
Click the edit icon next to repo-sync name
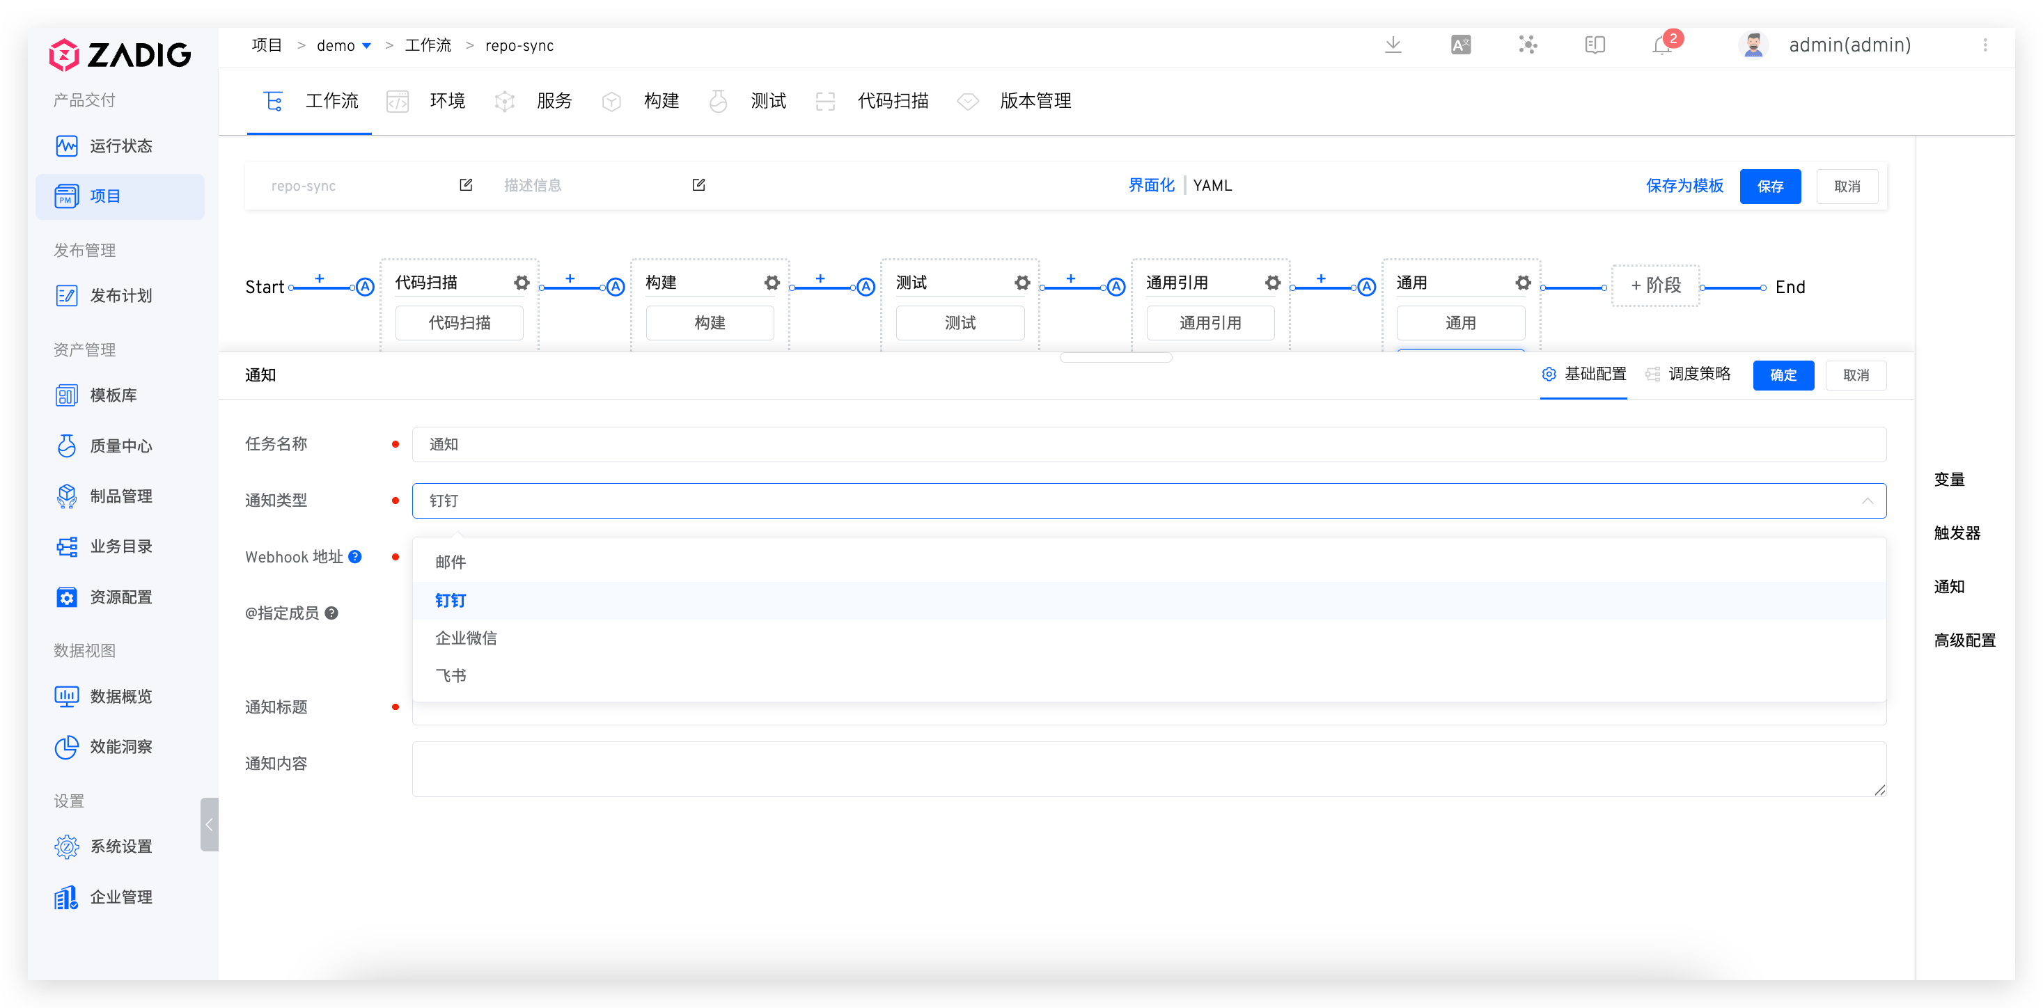click(x=467, y=184)
